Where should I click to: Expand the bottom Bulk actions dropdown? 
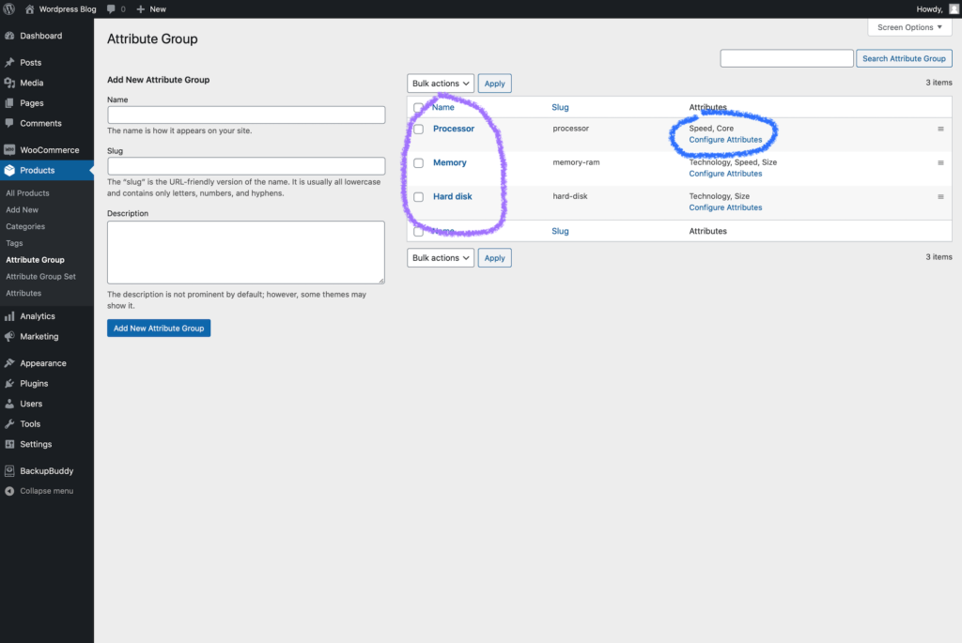click(441, 258)
